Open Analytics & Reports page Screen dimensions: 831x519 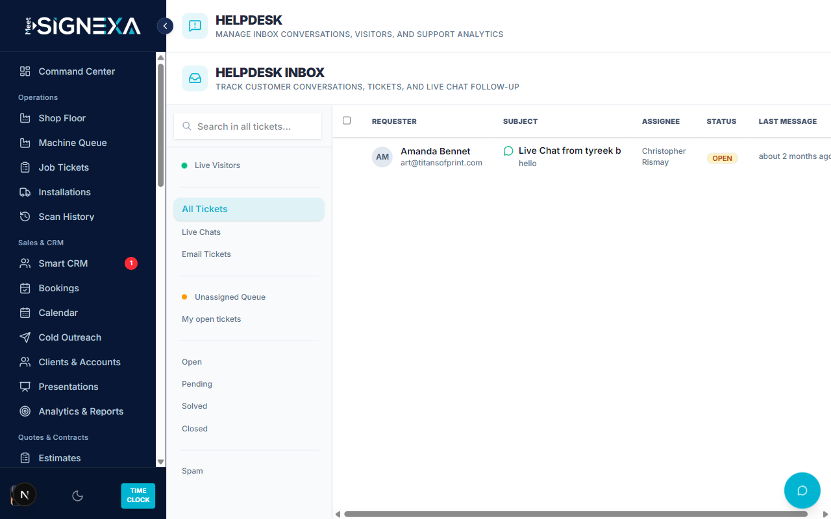pyautogui.click(x=78, y=411)
